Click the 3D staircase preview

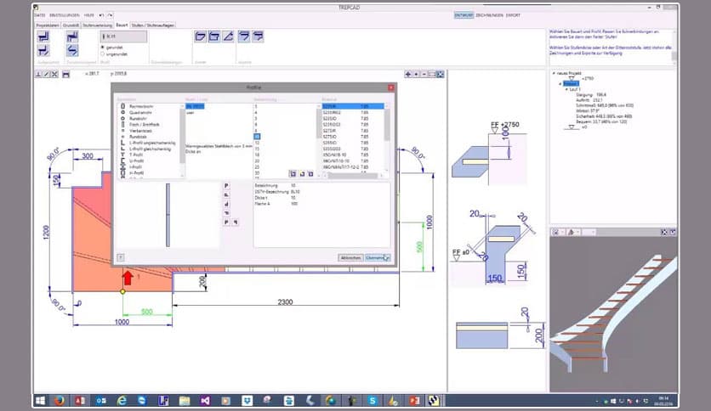(x=614, y=314)
